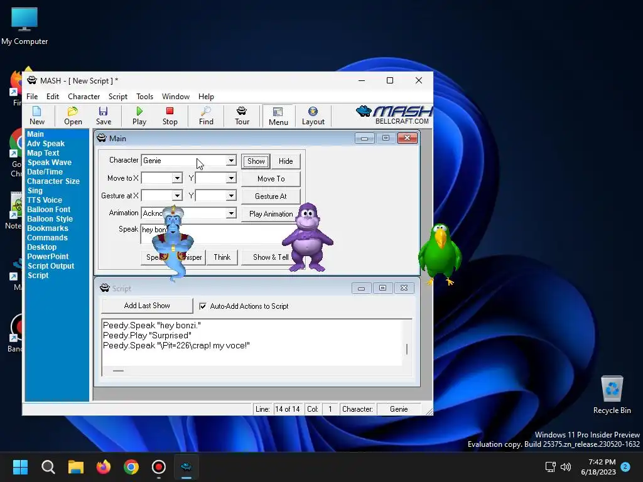643x482 pixels.
Task: Click in the Speak text field
Action: [219, 234]
